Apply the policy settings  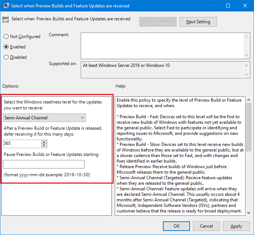[236, 226]
